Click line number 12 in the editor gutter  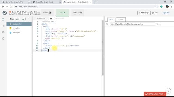(37, 50)
